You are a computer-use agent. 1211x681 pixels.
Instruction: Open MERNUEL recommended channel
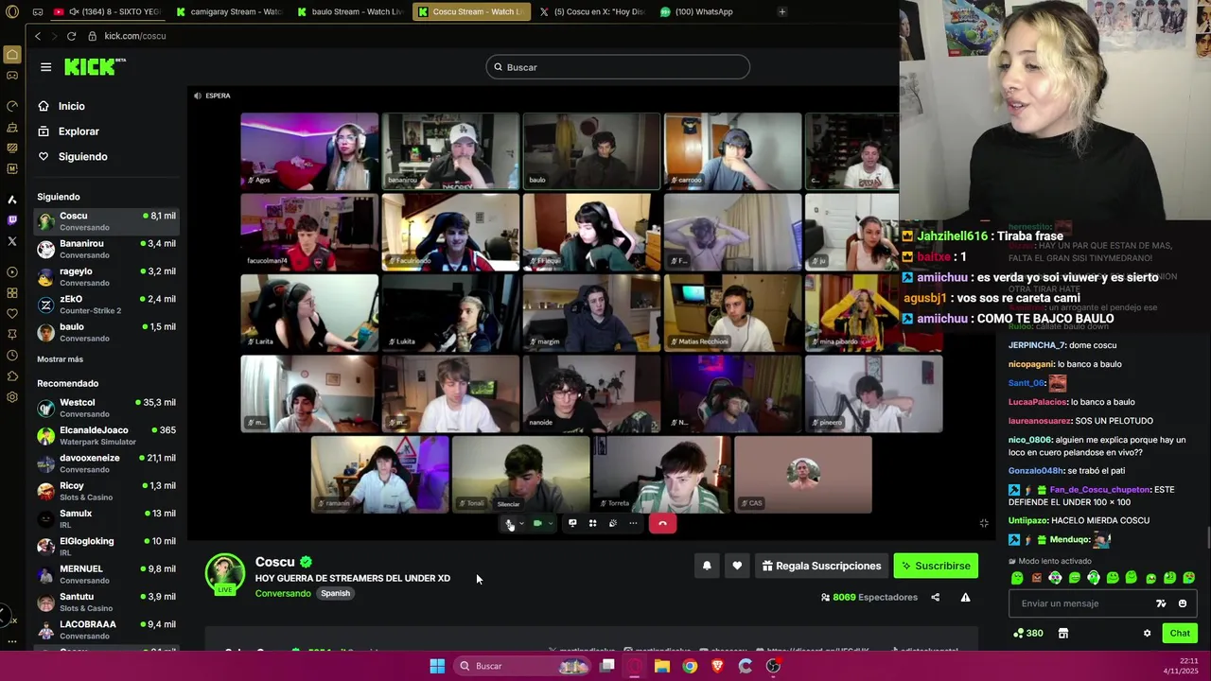point(106,574)
